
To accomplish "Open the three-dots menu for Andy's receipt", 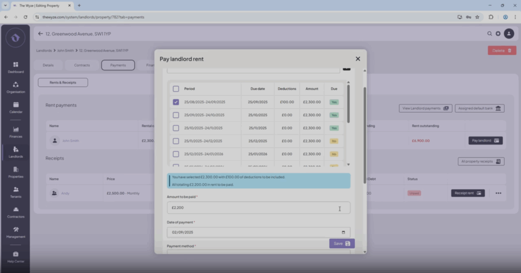I will point(498,193).
